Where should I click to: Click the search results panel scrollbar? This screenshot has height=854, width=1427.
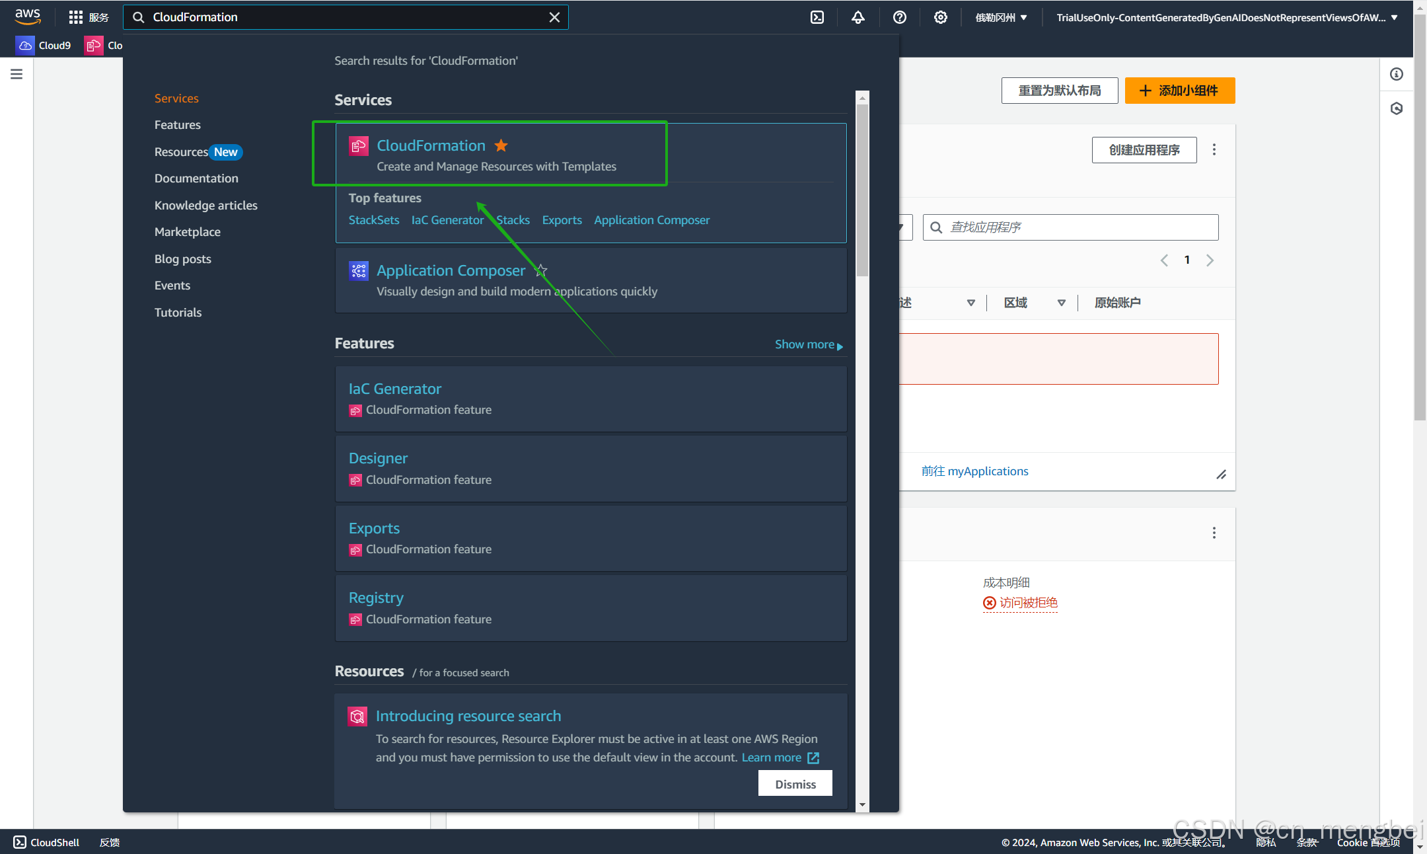(862, 191)
